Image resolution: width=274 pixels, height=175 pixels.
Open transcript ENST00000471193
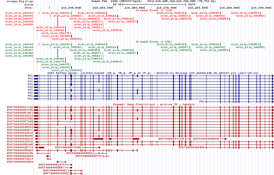(172, 139)
